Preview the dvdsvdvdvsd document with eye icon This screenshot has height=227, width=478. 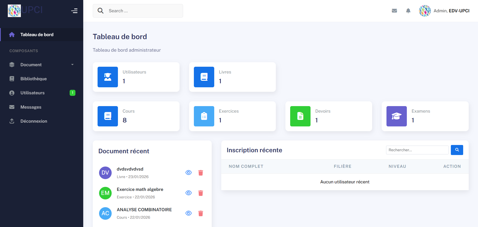click(x=189, y=172)
